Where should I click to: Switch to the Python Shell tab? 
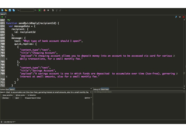[x=5, y=90]
